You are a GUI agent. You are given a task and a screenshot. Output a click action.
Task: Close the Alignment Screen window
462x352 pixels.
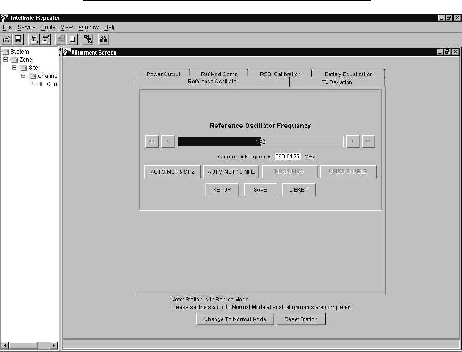pos(455,52)
